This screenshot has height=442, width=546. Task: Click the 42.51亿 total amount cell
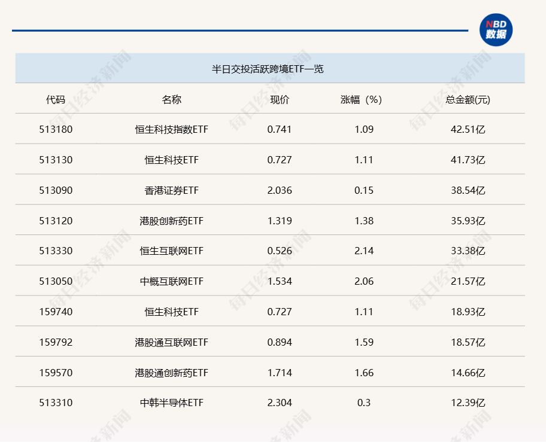[x=468, y=129]
